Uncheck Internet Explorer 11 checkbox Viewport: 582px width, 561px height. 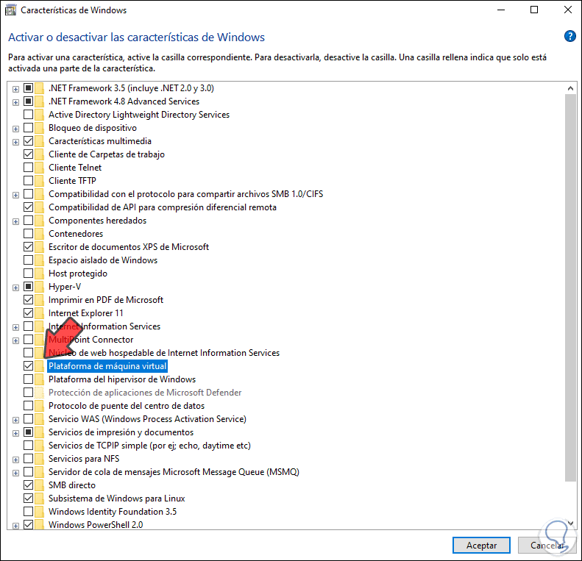point(28,312)
